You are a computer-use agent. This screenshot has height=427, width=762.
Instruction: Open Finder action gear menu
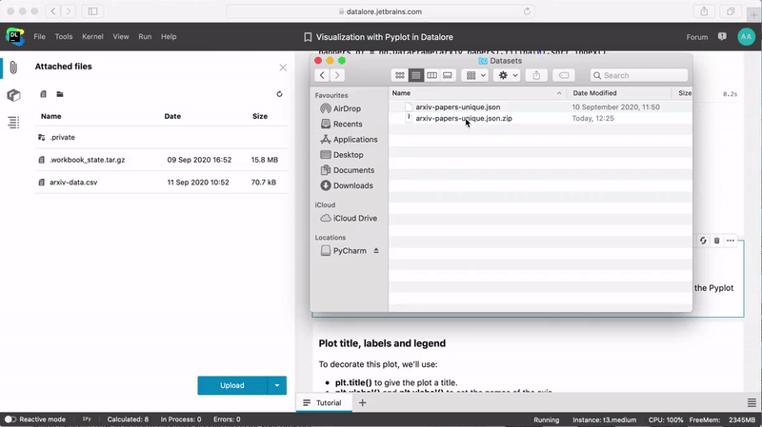pos(508,75)
